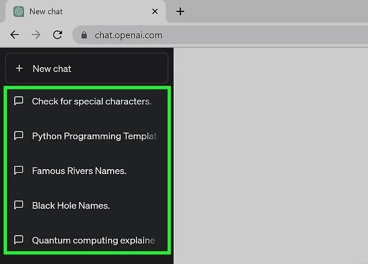This screenshot has height=264, width=368.
Task: Reload the page with the refresh icon
Action: click(x=57, y=35)
